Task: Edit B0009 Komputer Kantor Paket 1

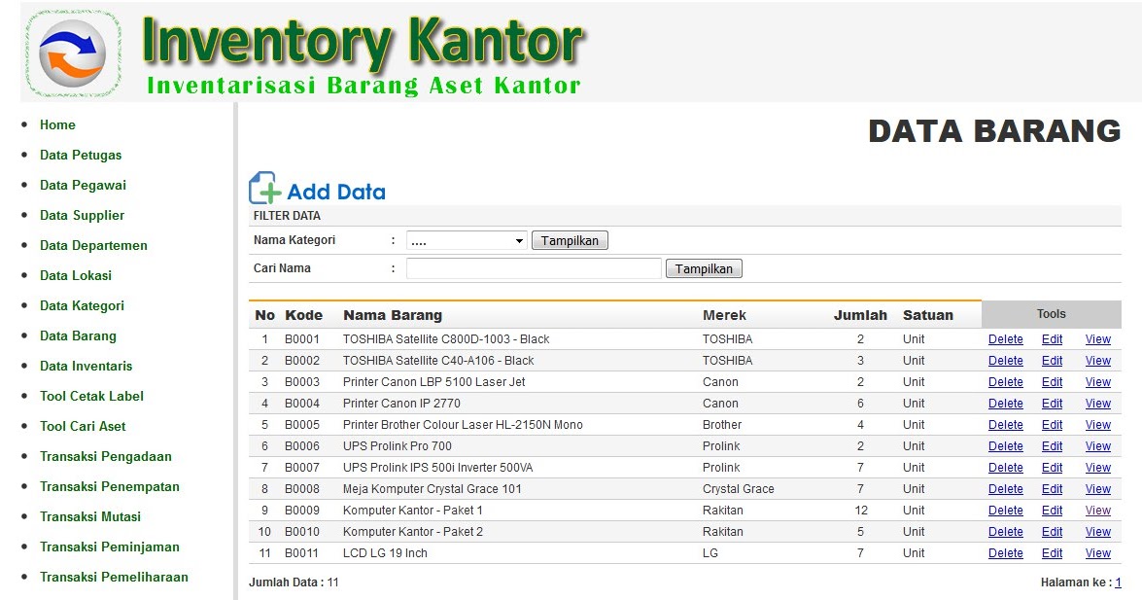Action: [x=1052, y=511]
